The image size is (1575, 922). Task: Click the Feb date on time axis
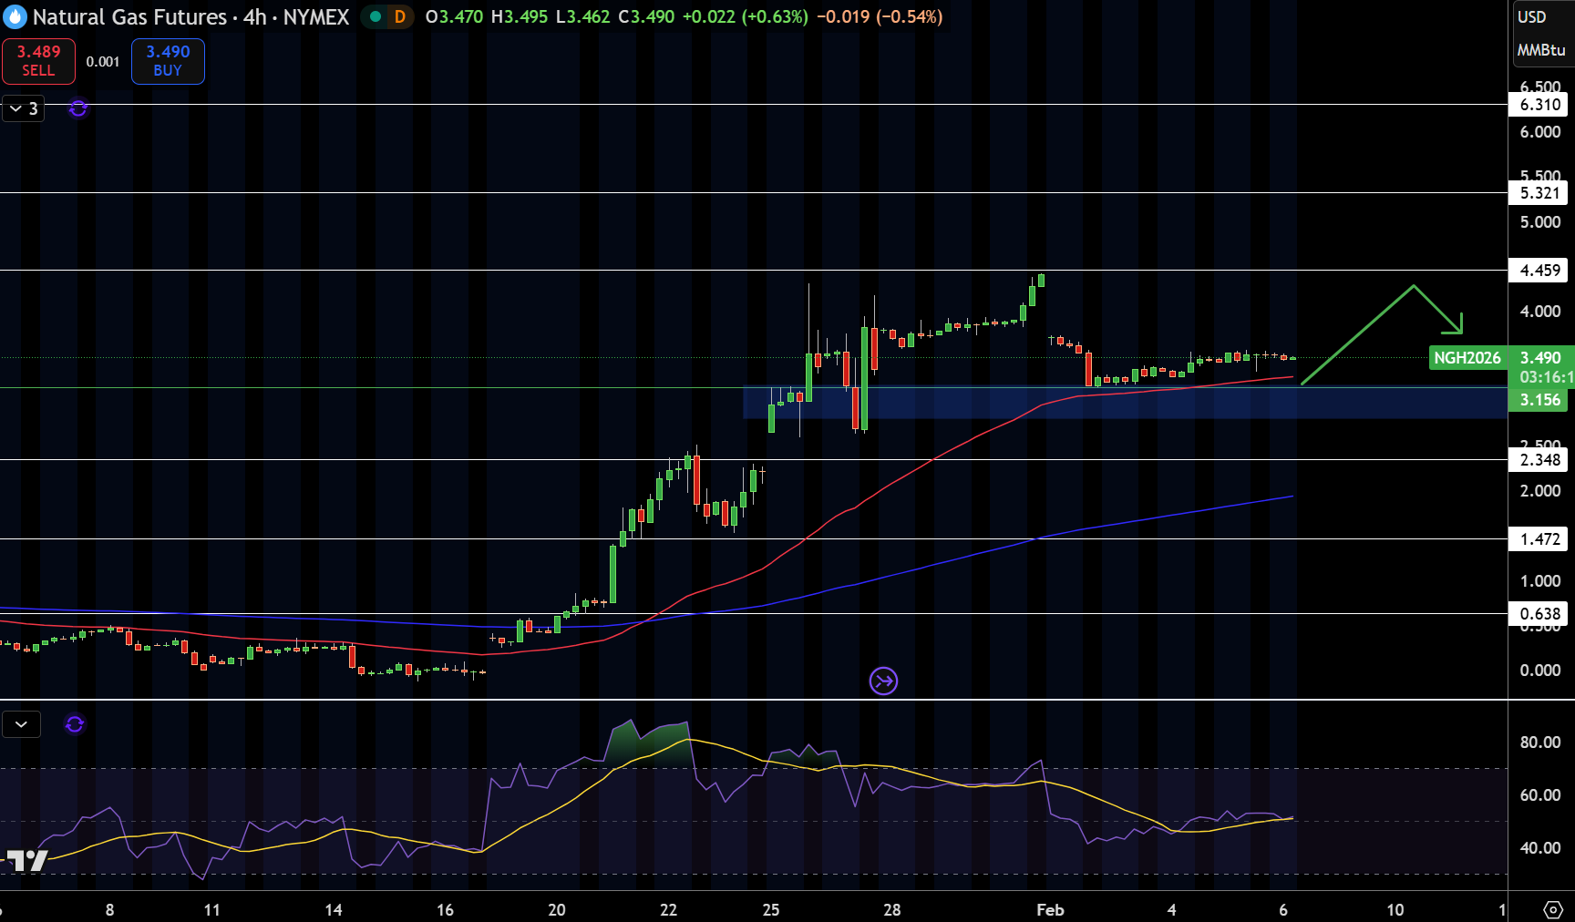(1050, 909)
